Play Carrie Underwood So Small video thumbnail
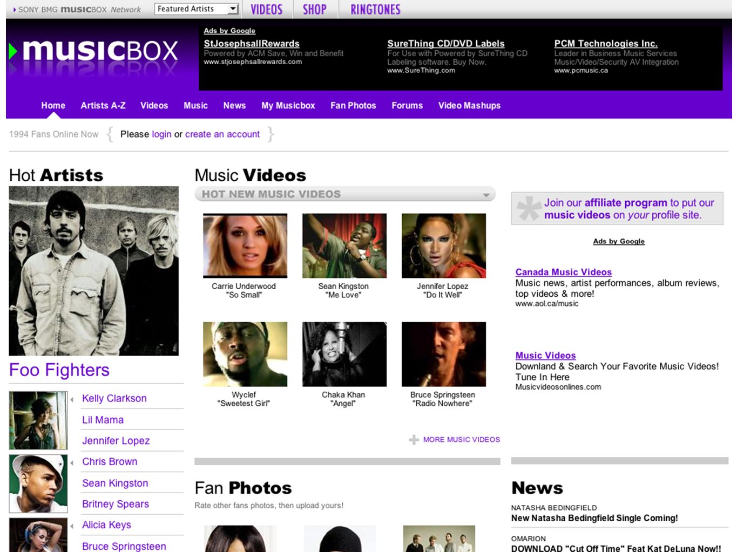This screenshot has width=737, height=552. (245, 246)
